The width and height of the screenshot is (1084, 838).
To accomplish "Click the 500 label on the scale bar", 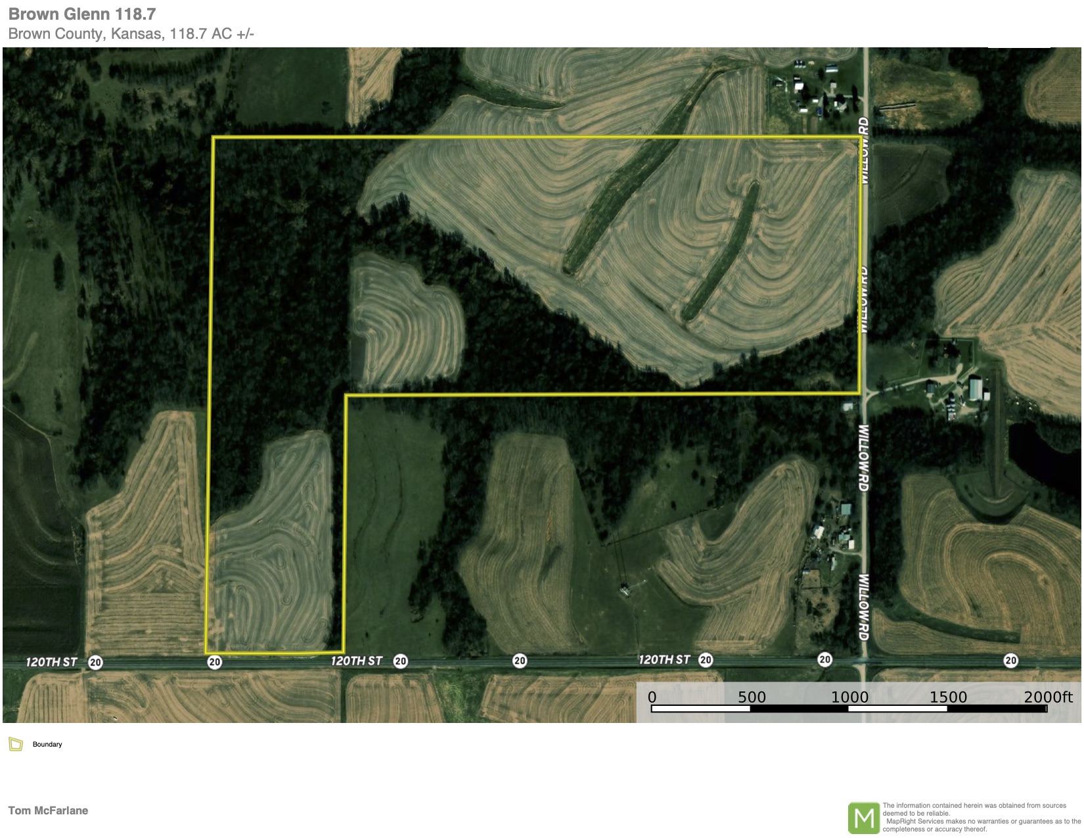I will 752,697.
